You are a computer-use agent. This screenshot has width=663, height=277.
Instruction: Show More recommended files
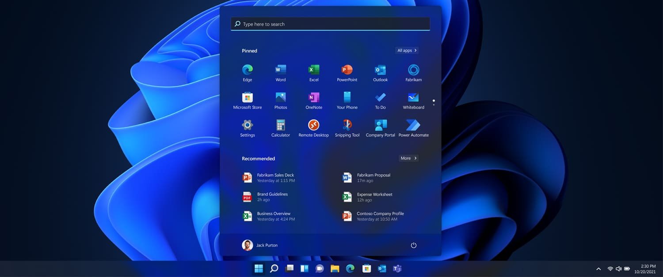[408, 158]
